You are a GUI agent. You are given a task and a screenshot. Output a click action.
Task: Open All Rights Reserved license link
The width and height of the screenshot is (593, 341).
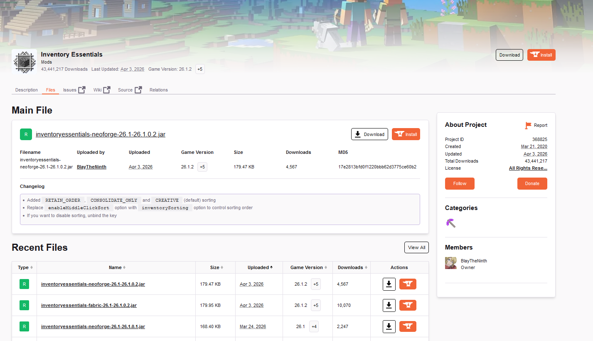528,168
